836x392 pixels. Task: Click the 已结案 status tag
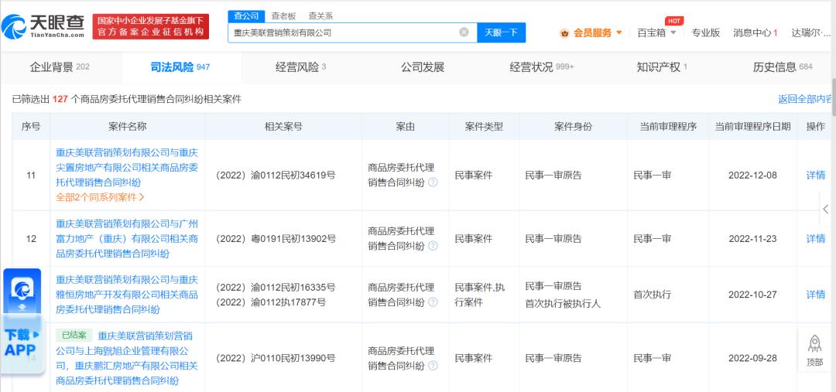click(74, 336)
